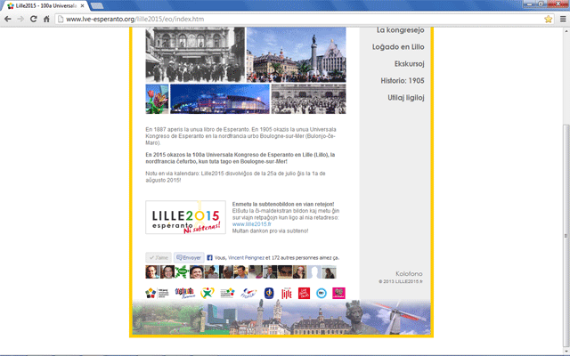Click the France tricolor swoosh logo

(x=248, y=293)
